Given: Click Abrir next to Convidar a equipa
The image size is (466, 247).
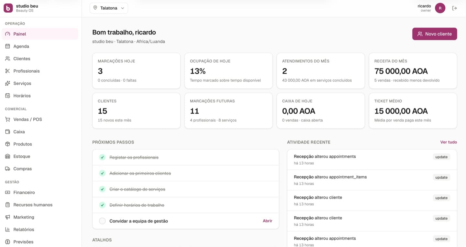Looking at the screenshot, I should pyautogui.click(x=267, y=221).
